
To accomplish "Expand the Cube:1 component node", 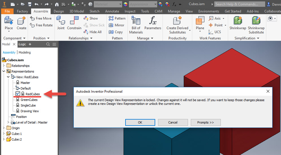I will point(4,133).
